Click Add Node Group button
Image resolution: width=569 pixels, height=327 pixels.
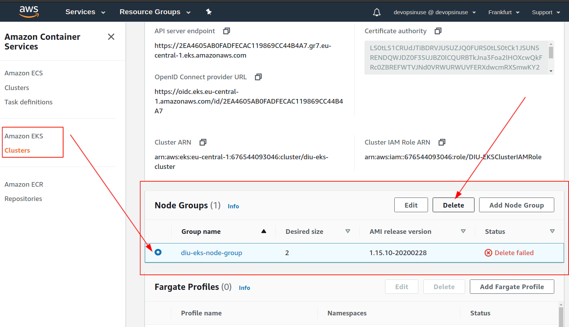517,205
